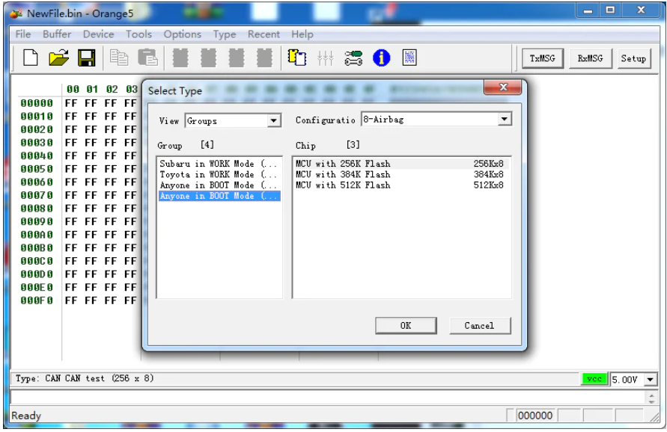Open the Buffer menu
Screen dimensions: 667x432
coord(57,34)
